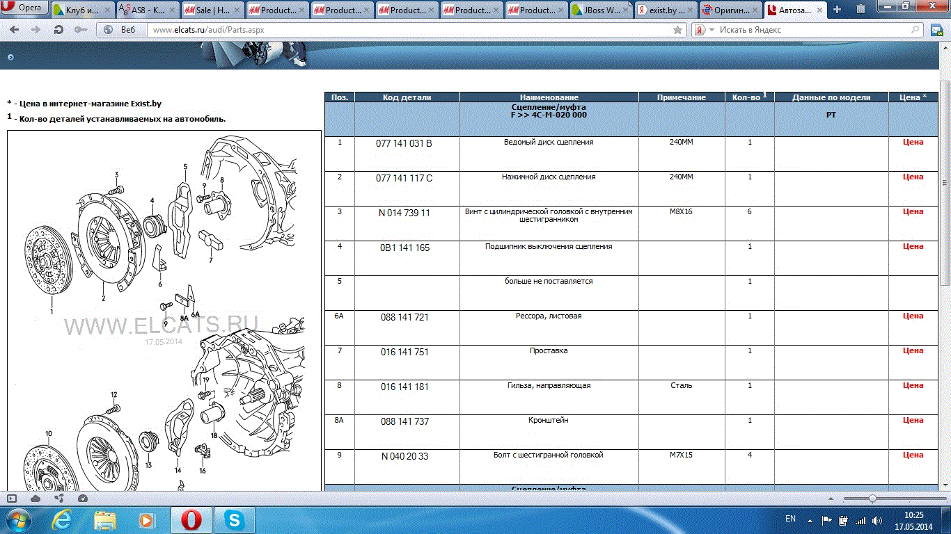Show hidden system tray icons
The height and width of the screenshot is (534, 951).
coord(808,519)
